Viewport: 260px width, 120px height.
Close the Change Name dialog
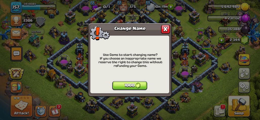pos(165,29)
